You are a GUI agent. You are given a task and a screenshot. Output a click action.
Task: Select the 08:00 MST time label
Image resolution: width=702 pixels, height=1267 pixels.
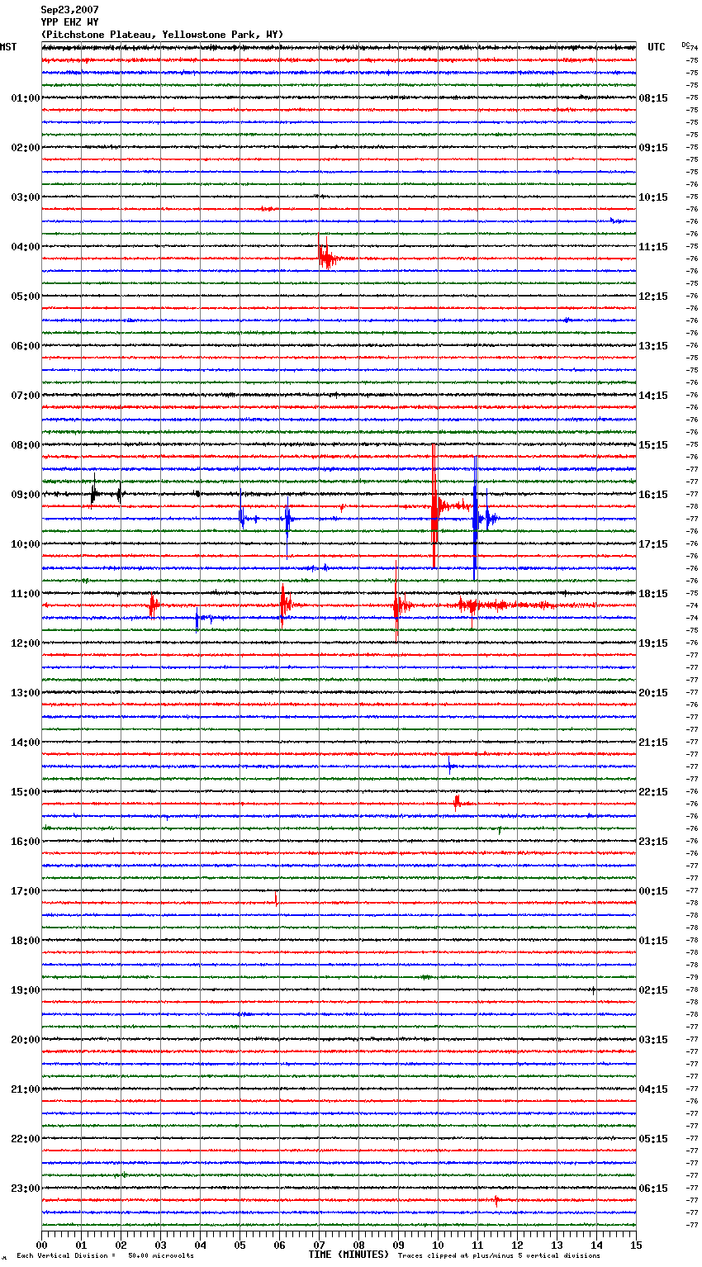[x=26, y=445]
